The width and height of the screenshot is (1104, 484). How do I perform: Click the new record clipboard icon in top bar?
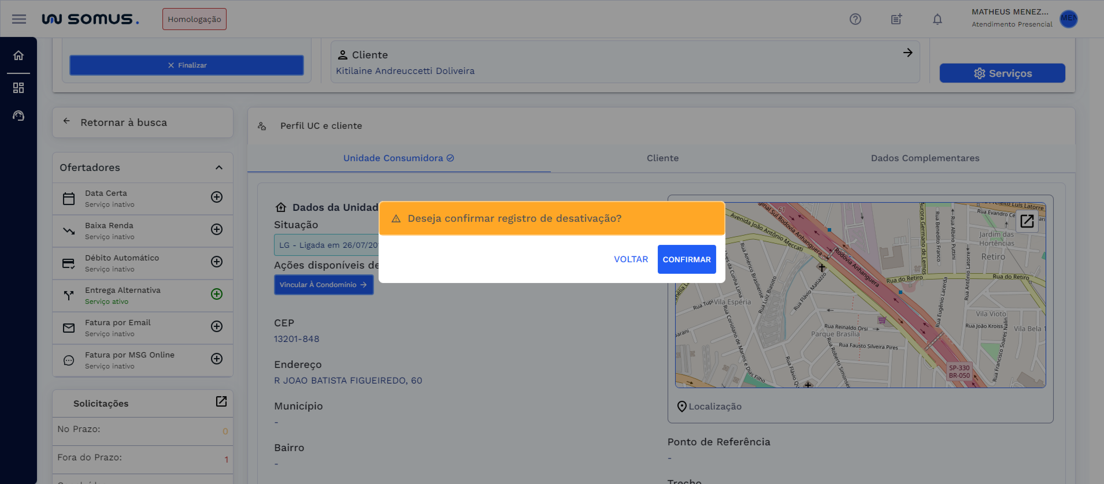point(896,19)
